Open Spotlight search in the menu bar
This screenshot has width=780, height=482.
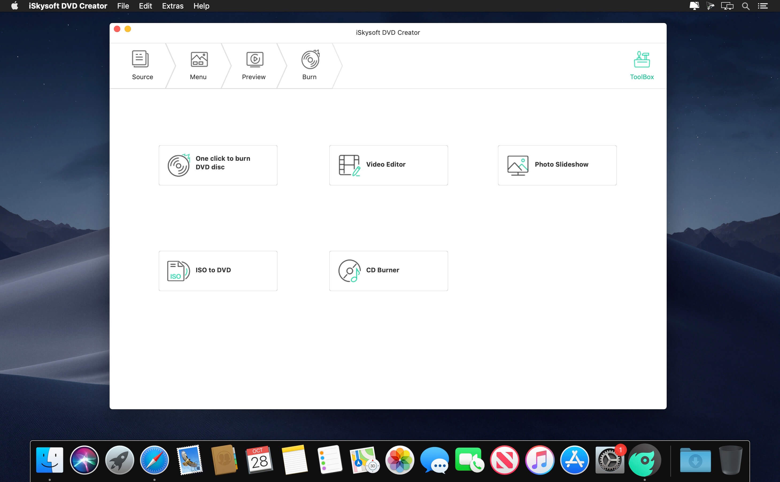746,6
